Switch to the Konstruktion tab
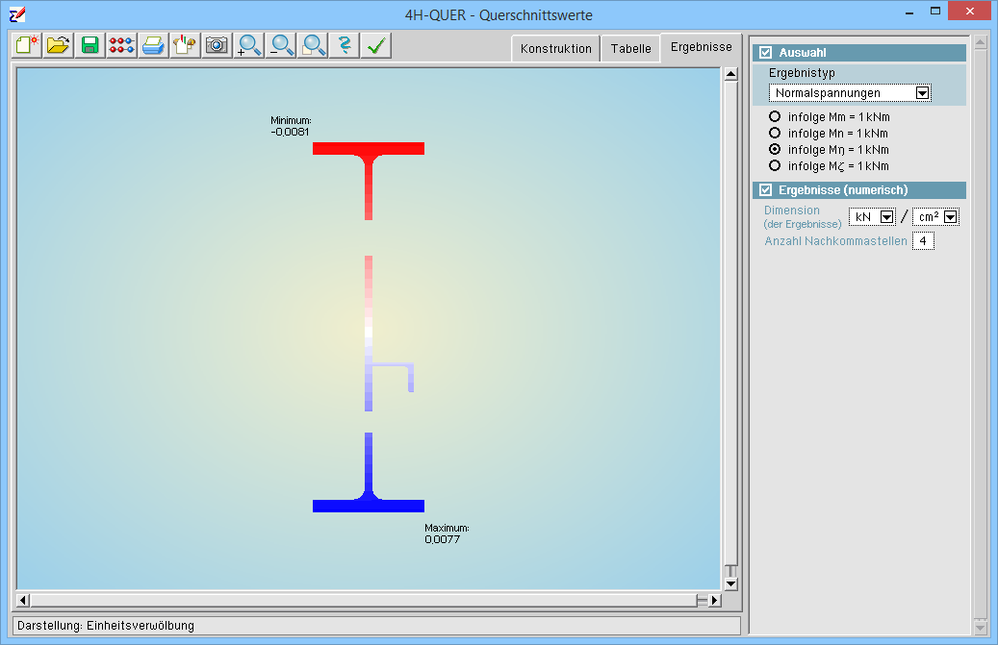This screenshot has width=998, height=645. [555, 49]
